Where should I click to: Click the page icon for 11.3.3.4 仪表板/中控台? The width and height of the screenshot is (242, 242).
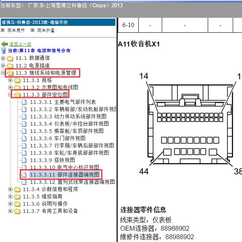(x=24, y=124)
